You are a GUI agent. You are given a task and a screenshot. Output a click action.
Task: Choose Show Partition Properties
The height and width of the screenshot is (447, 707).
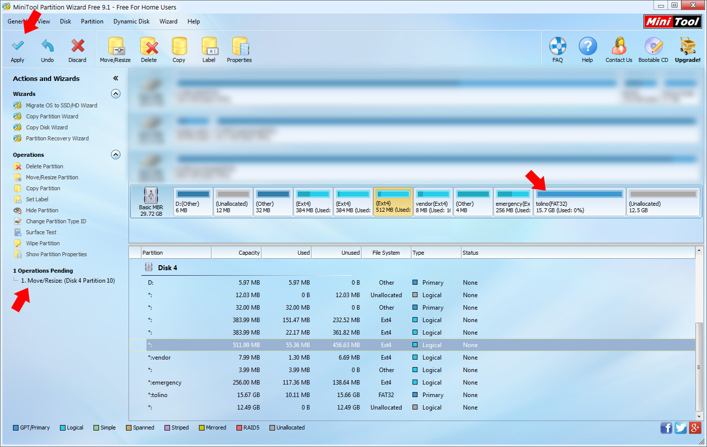tap(56, 254)
